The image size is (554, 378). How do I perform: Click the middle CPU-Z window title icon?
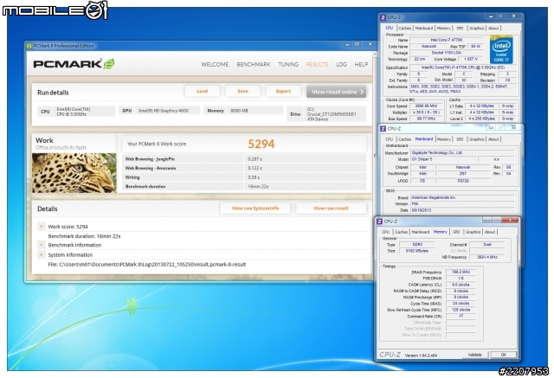pyautogui.click(x=383, y=129)
